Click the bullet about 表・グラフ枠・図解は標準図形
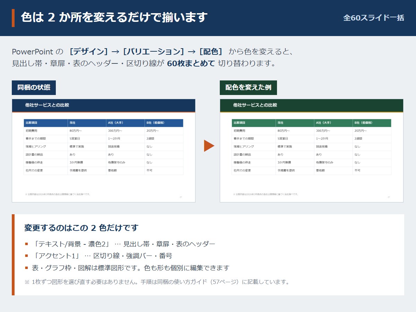Screen dimensions: 416x312 pyautogui.click(x=127, y=268)
